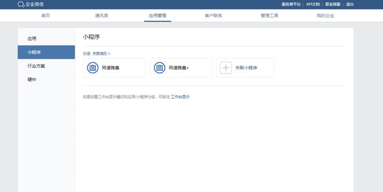The height and width of the screenshot is (192, 383).
Task: Select 小程序 in the sidebar
Action: [x=46, y=52]
